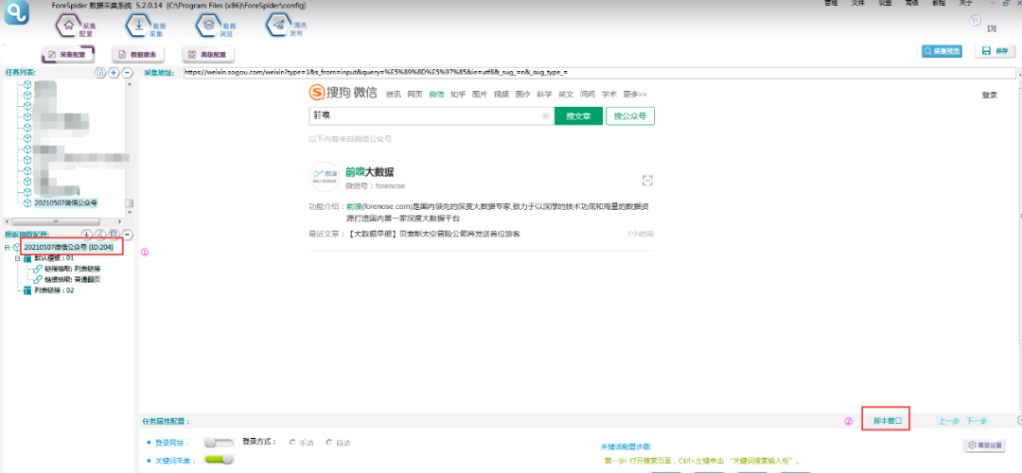The image size is (1022, 473).
Task: Remove task with minus icon in 任务列表
Action: [x=128, y=72]
